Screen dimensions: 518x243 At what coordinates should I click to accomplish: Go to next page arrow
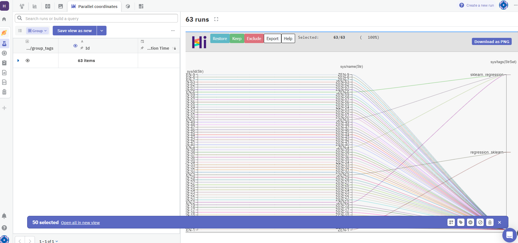[30, 241]
